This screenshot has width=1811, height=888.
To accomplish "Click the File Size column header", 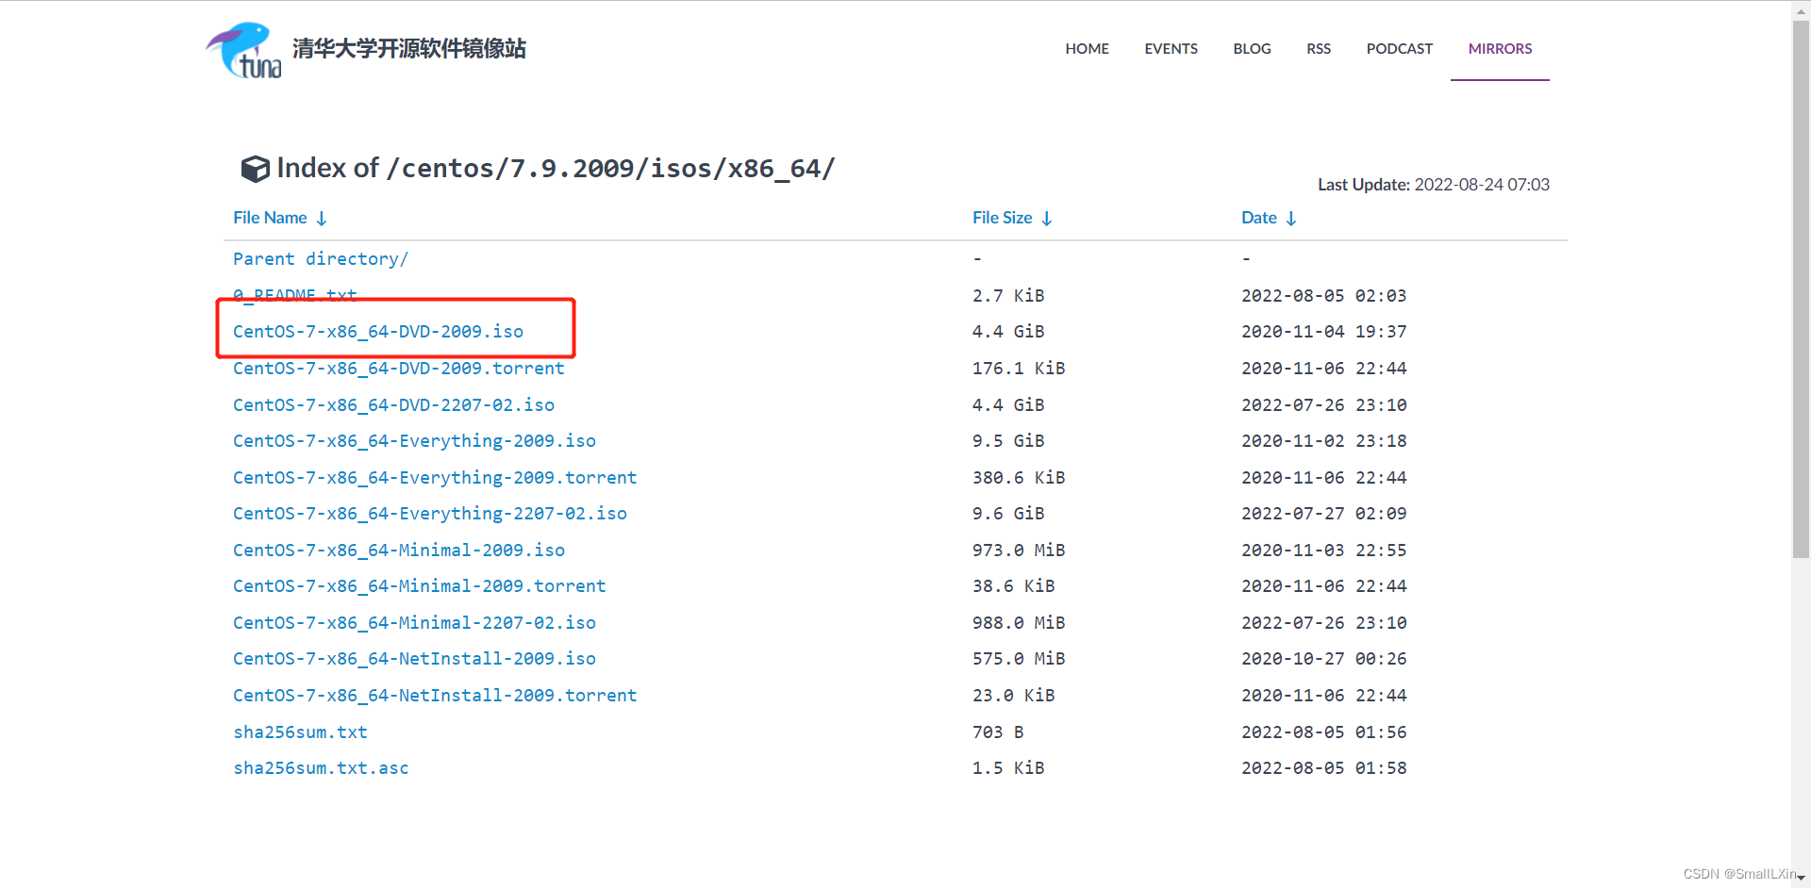I will (1002, 218).
